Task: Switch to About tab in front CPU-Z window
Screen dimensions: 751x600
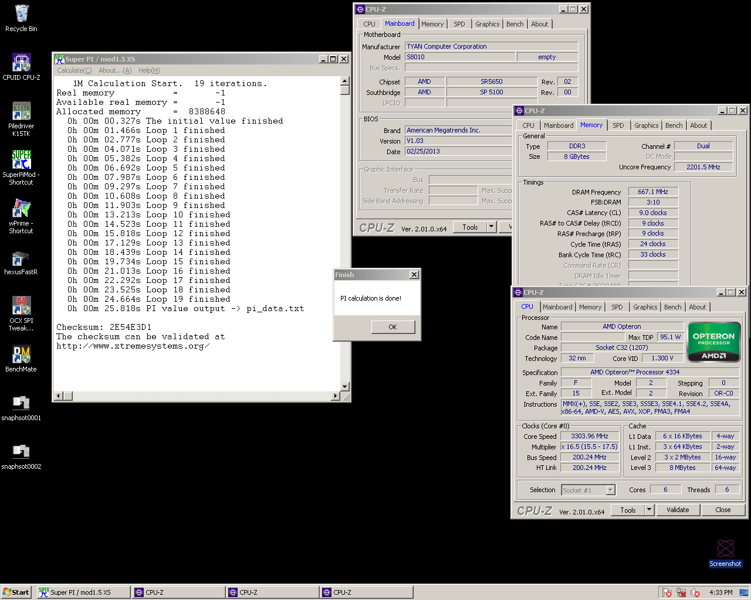Action: (698, 307)
